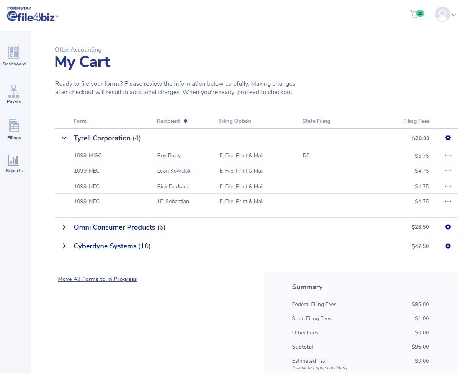Screen dimensions: 471x373
Task: Click the $28.50 Omni Consumer Products total
Action: tap(420, 227)
